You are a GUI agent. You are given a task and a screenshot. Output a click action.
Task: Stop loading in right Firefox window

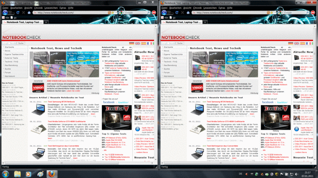(x=182, y=13)
